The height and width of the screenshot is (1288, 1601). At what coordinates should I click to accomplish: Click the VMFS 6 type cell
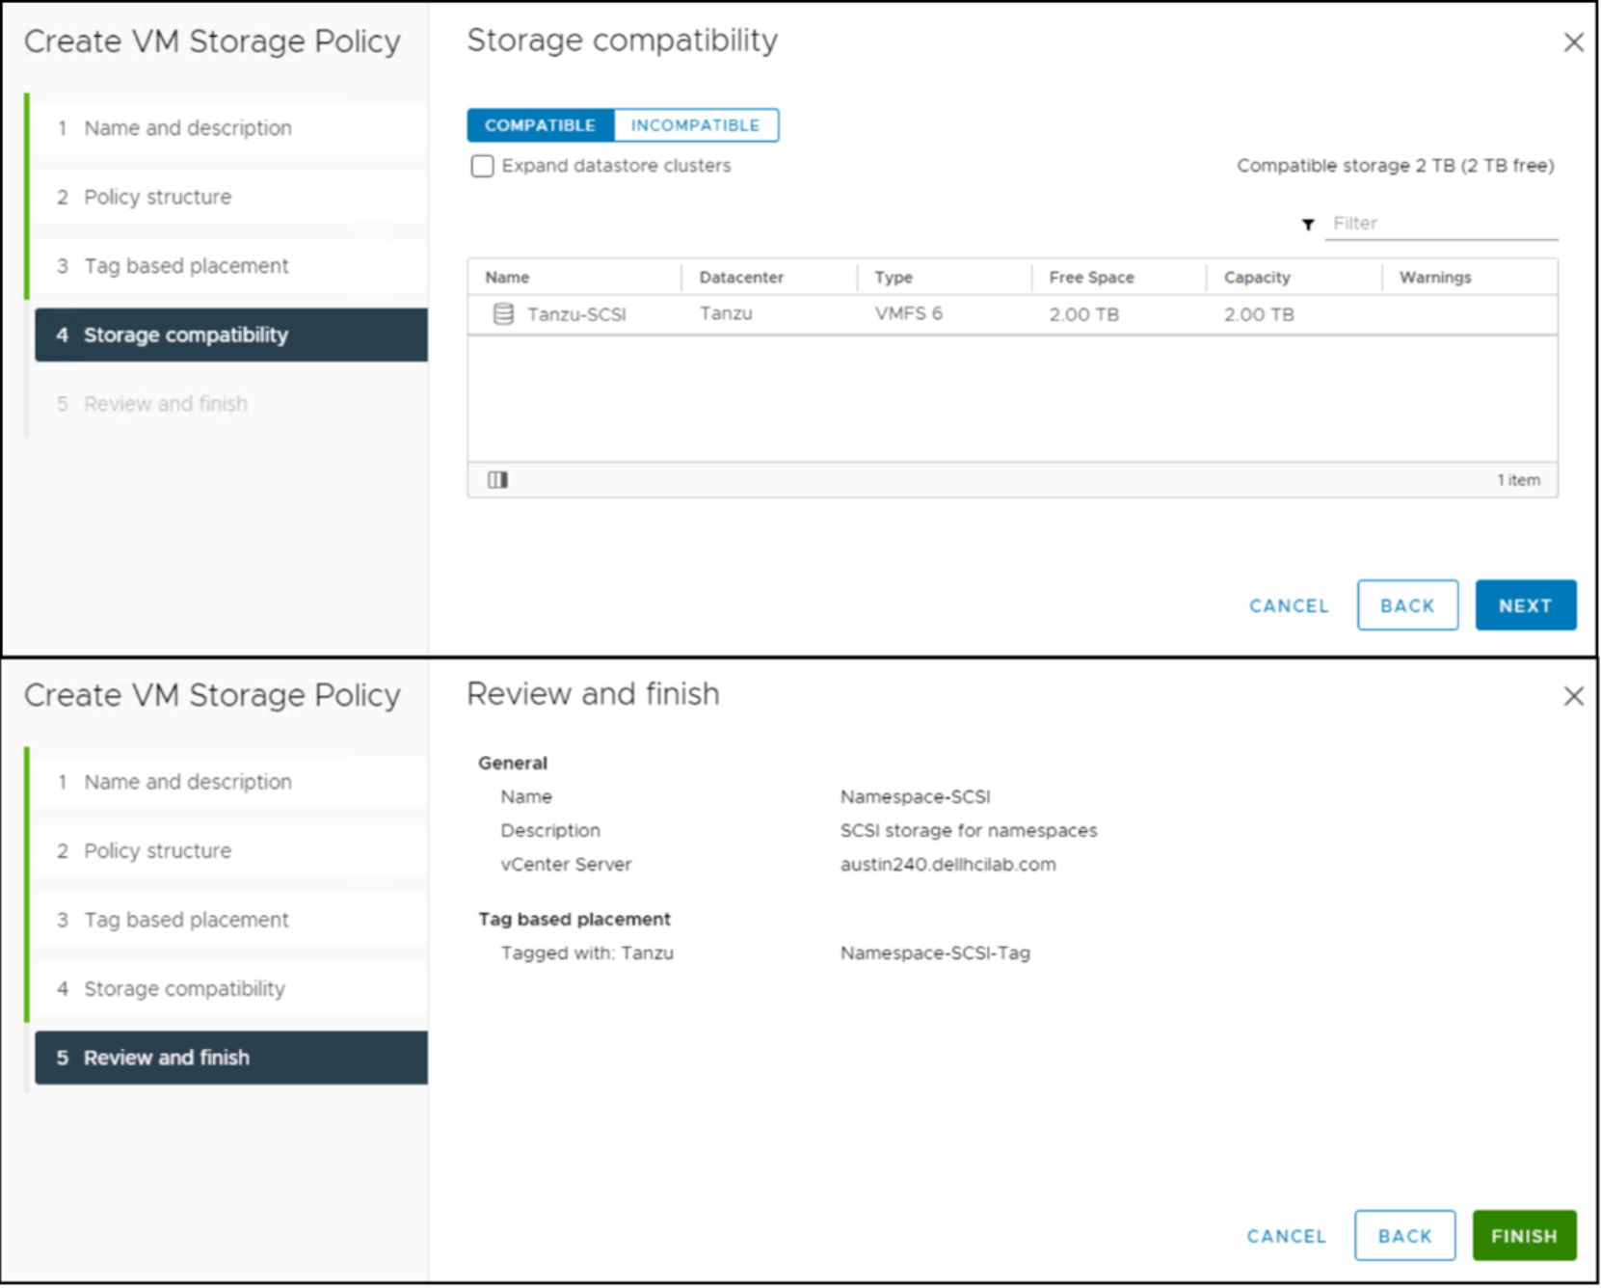908,313
